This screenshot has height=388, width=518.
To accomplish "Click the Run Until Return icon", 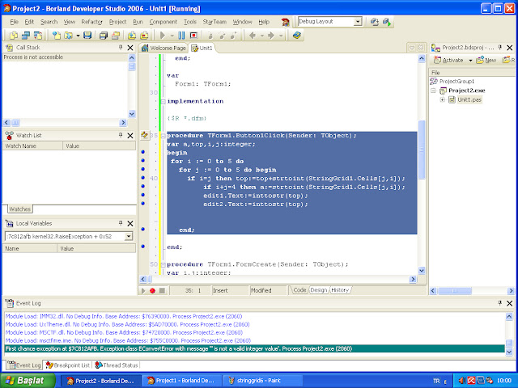I will pyautogui.click(x=234, y=36).
